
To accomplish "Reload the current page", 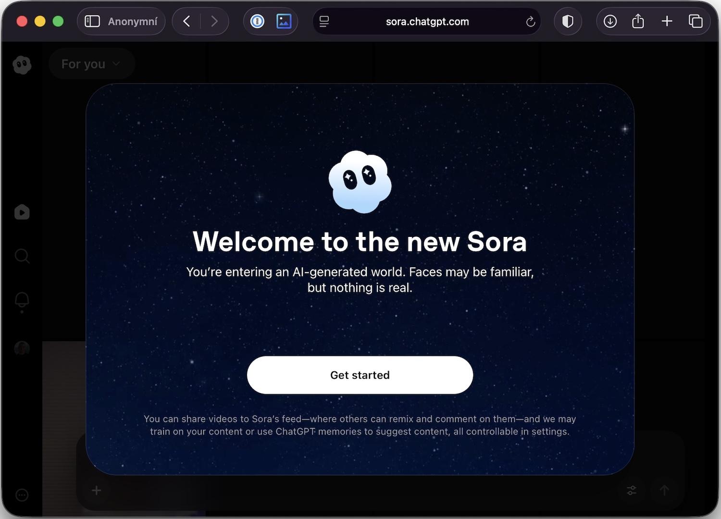I will [x=530, y=22].
